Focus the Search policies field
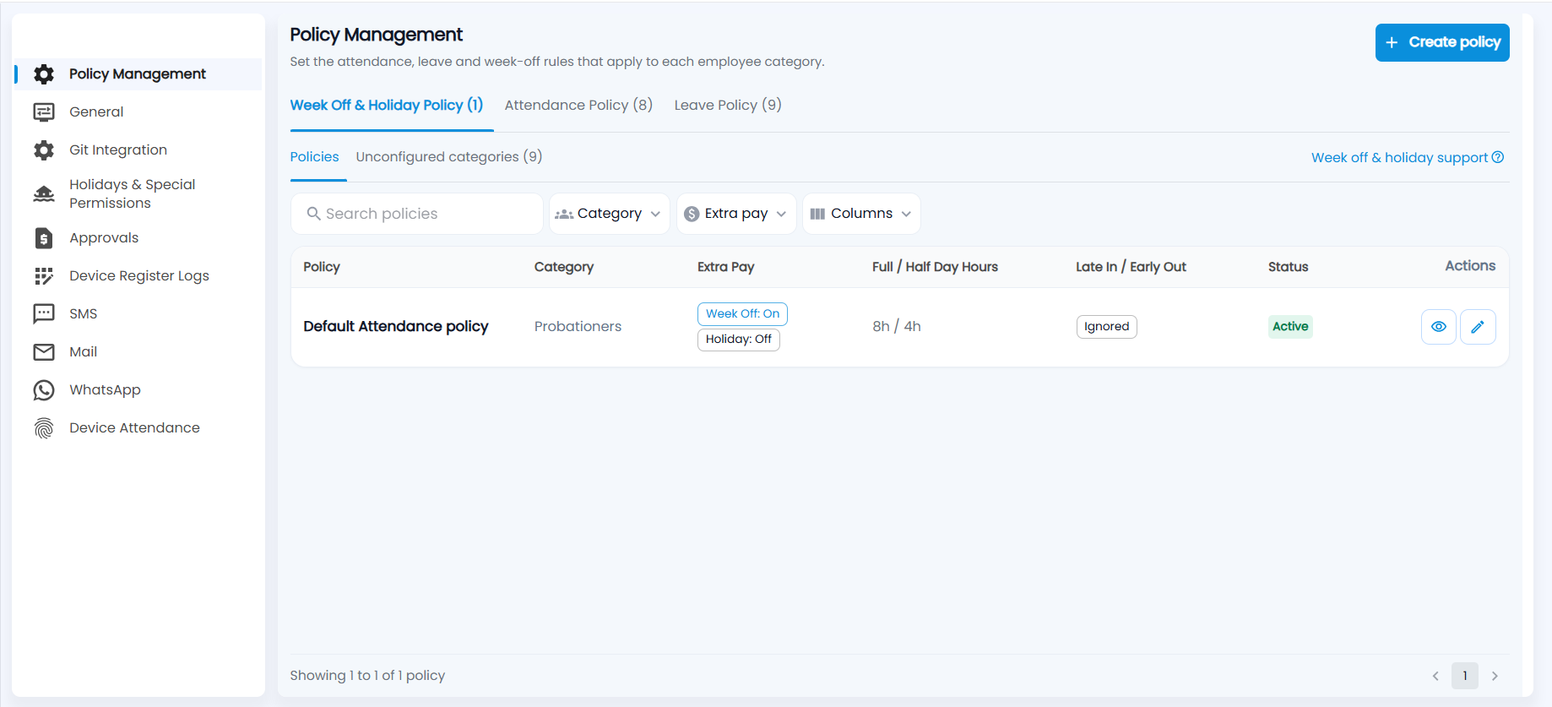The width and height of the screenshot is (1552, 707). [x=417, y=214]
